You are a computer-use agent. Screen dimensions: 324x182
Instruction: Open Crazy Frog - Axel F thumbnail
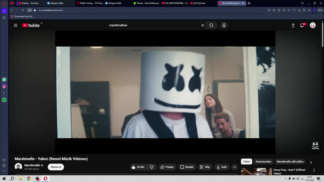256,172
